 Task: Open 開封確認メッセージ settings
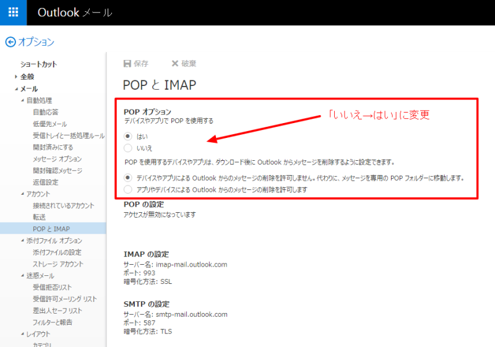pyautogui.click(x=58, y=171)
